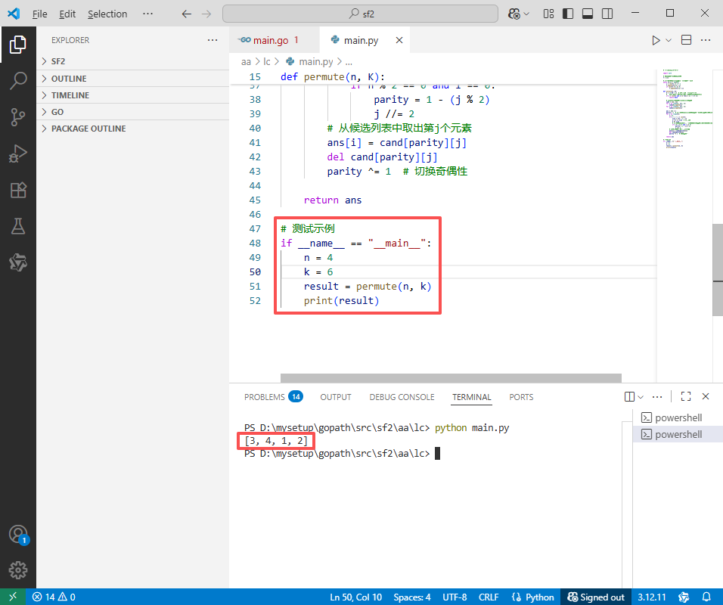Open the Testing flask icon
Viewport: 723px width, 605px height.
tap(18, 226)
